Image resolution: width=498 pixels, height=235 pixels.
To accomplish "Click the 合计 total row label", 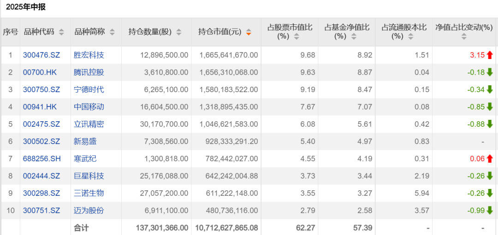I will (x=81, y=228).
